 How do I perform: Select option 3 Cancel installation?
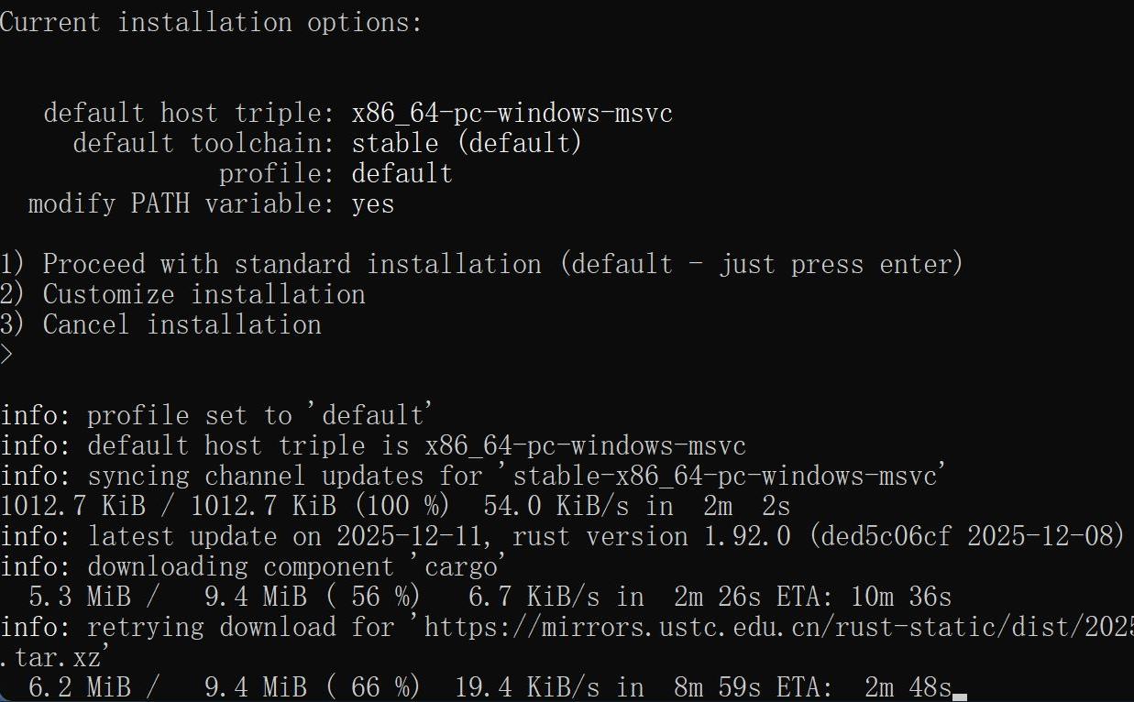click(x=161, y=325)
